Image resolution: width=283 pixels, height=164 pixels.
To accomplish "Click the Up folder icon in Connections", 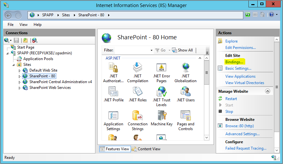I will click(x=25, y=40).
